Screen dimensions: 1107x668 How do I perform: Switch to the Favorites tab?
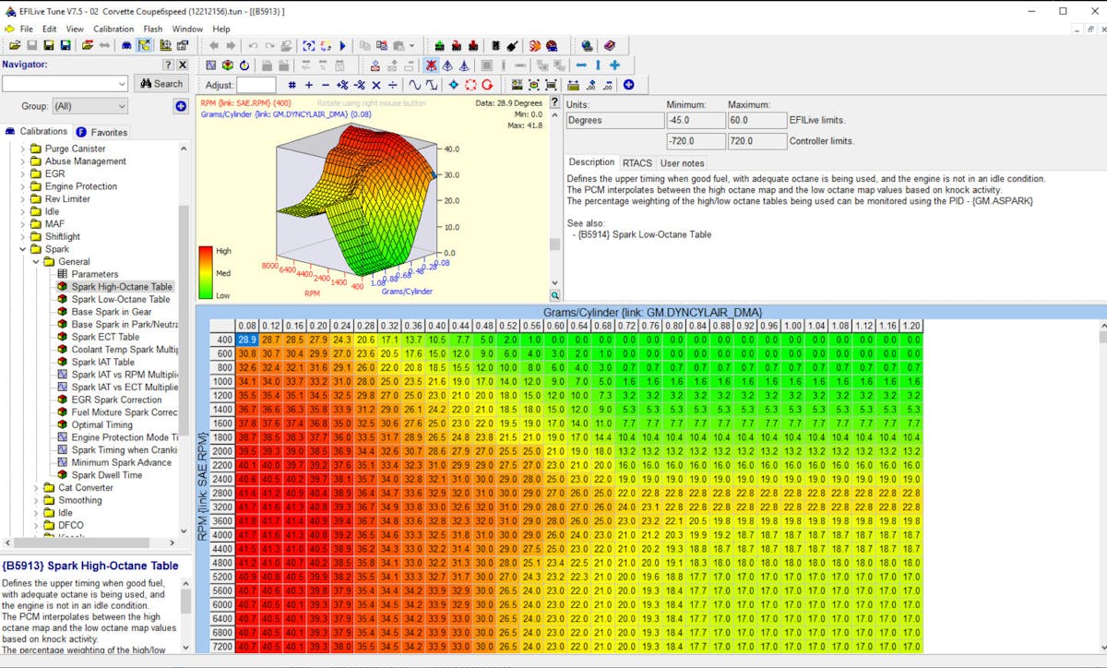(101, 132)
